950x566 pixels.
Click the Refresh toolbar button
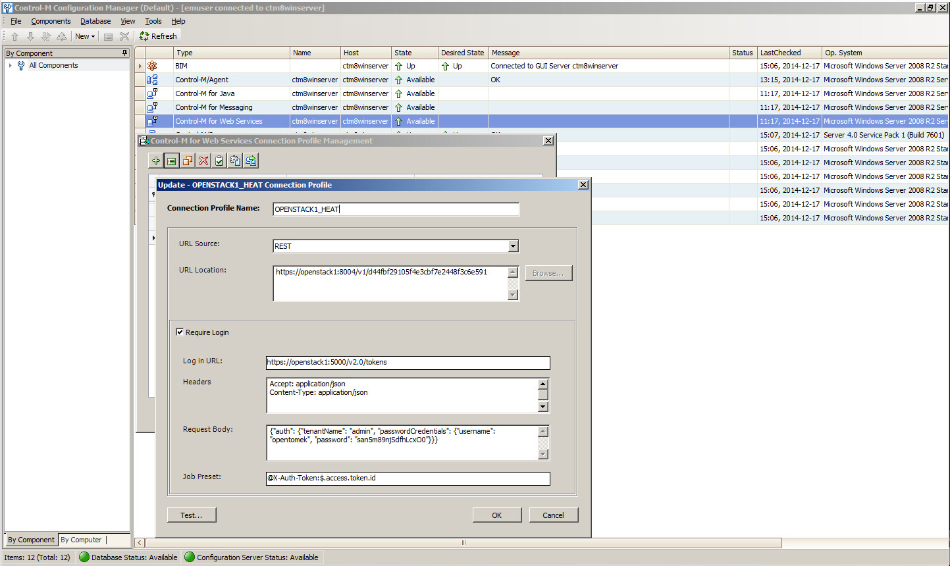point(158,36)
